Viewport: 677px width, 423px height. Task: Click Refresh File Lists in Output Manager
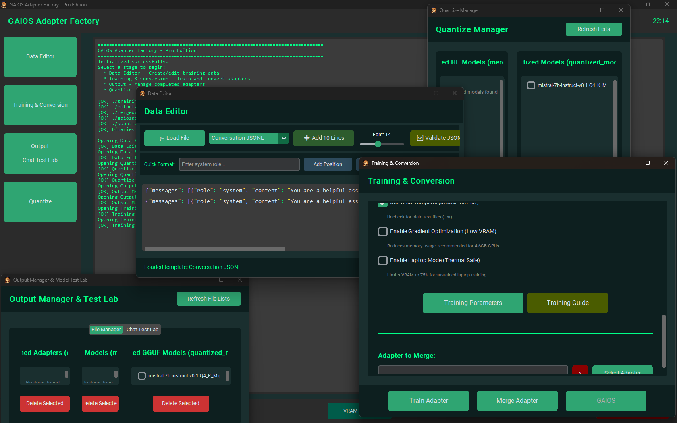[x=209, y=299]
